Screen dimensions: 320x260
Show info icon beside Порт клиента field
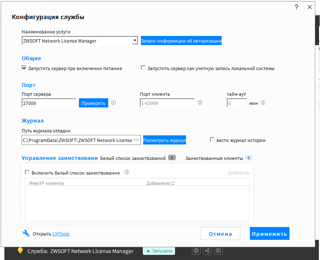point(200,103)
